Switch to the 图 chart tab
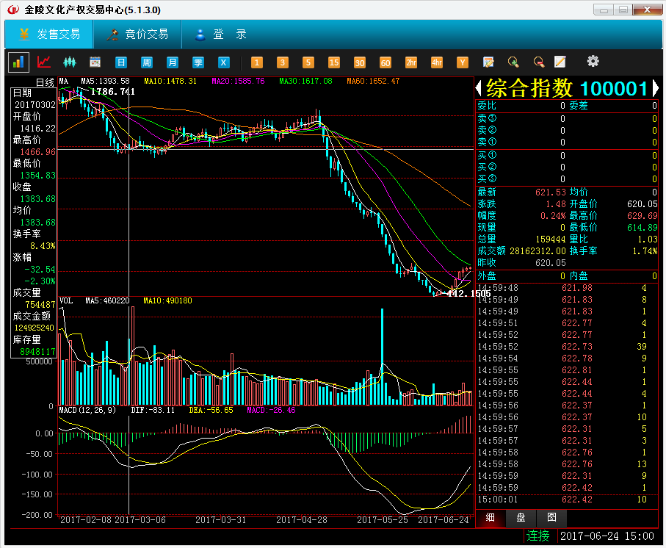666x548 pixels. (x=551, y=517)
